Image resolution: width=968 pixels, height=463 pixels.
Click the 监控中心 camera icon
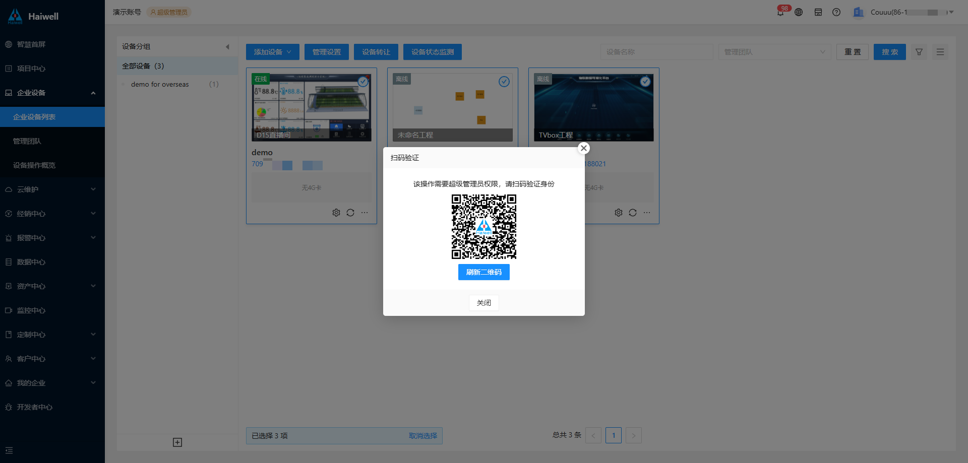click(9, 310)
